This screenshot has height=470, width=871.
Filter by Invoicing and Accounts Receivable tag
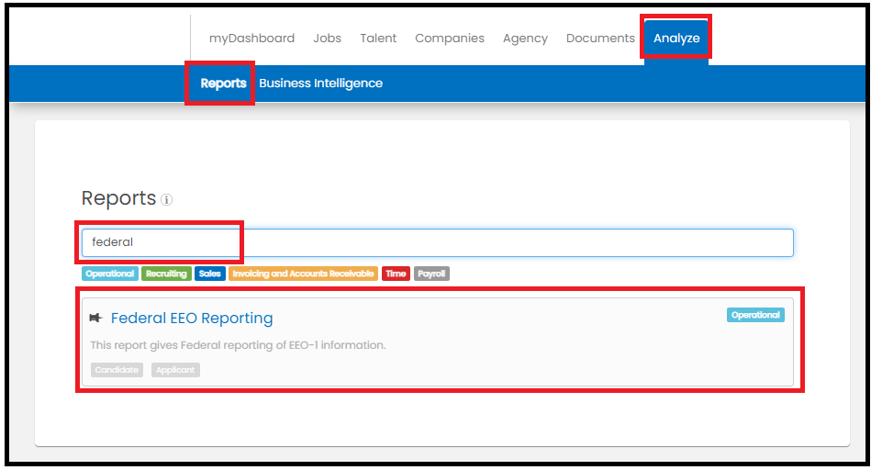tap(303, 274)
